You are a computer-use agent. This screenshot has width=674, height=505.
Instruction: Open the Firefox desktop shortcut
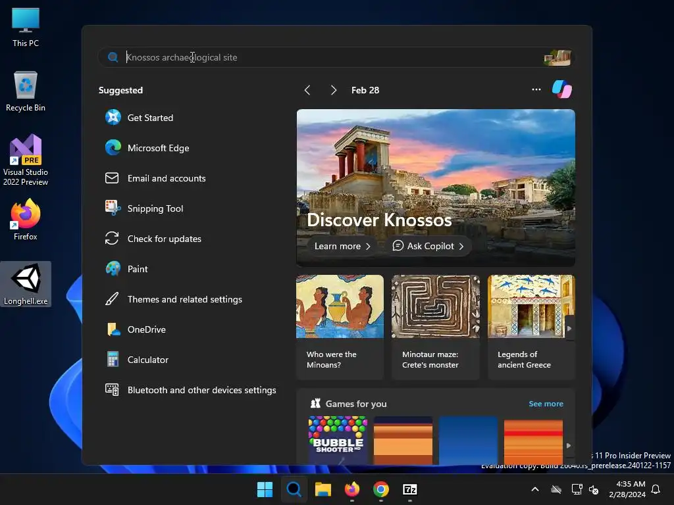pyautogui.click(x=26, y=220)
